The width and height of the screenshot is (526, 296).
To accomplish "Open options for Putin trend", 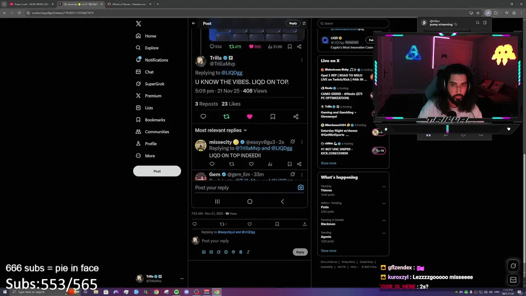I will tap(384, 203).
